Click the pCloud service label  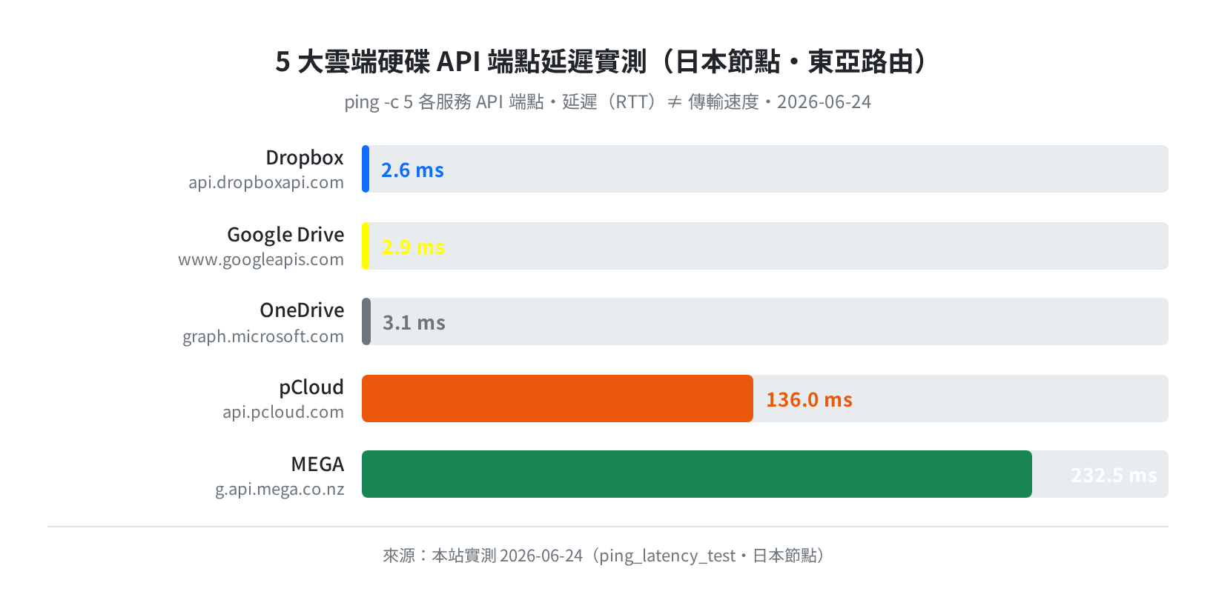[x=311, y=388]
